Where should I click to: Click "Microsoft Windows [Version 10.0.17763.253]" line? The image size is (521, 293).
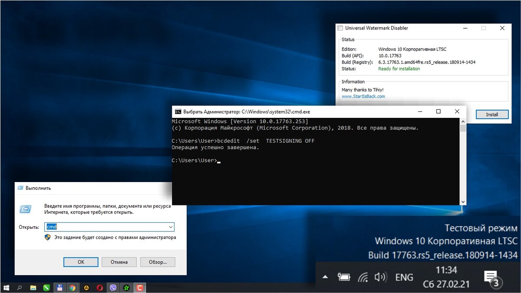pyautogui.click(x=240, y=121)
